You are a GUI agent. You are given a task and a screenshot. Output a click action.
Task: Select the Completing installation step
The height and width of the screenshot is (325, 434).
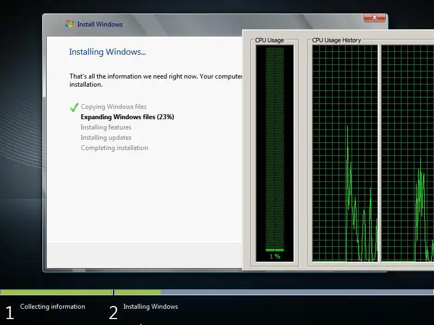114,148
